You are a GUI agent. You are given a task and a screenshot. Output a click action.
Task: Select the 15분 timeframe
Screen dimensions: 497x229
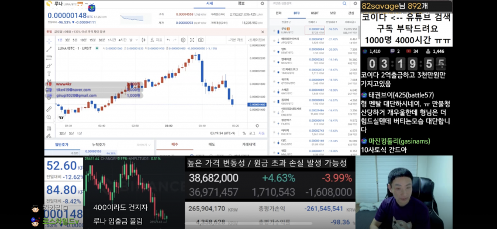coord(92,40)
